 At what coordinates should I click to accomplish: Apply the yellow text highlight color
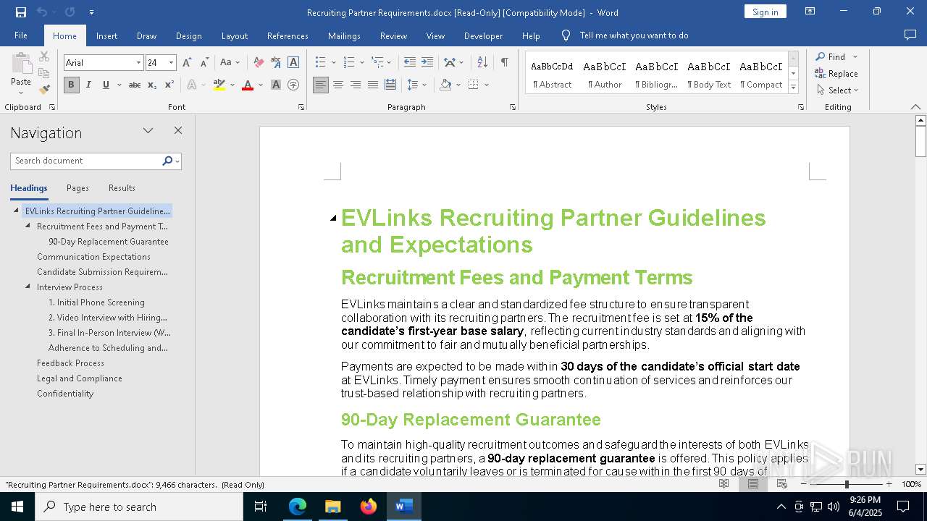(219, 85)
